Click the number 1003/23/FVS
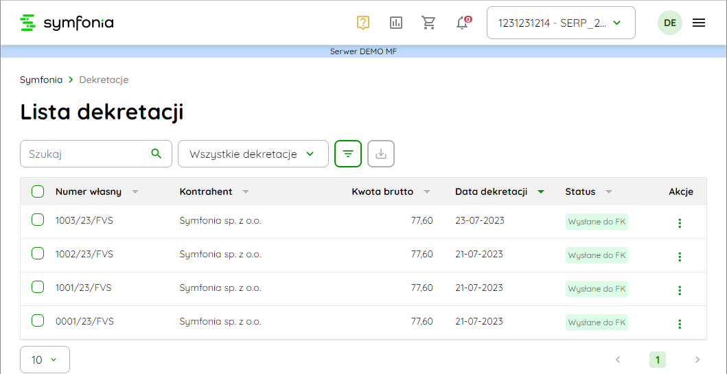 coord(84,220)
